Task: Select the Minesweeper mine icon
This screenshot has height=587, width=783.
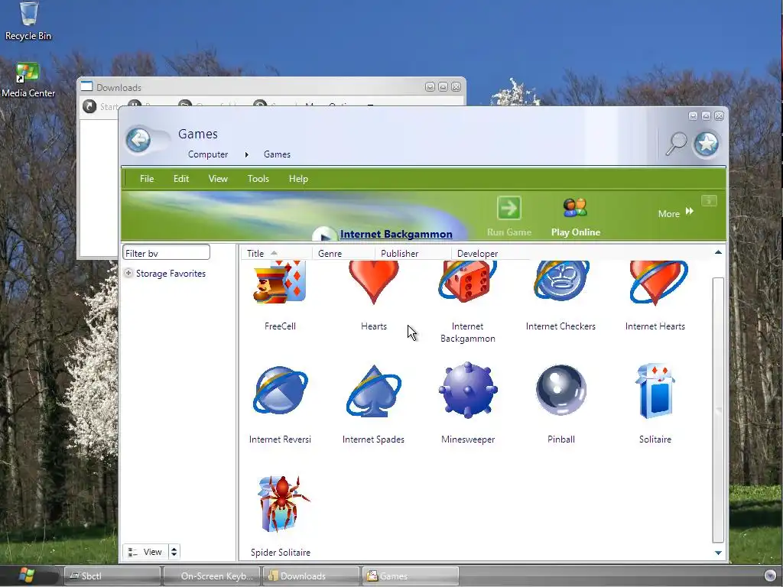Action: (468, 391)
